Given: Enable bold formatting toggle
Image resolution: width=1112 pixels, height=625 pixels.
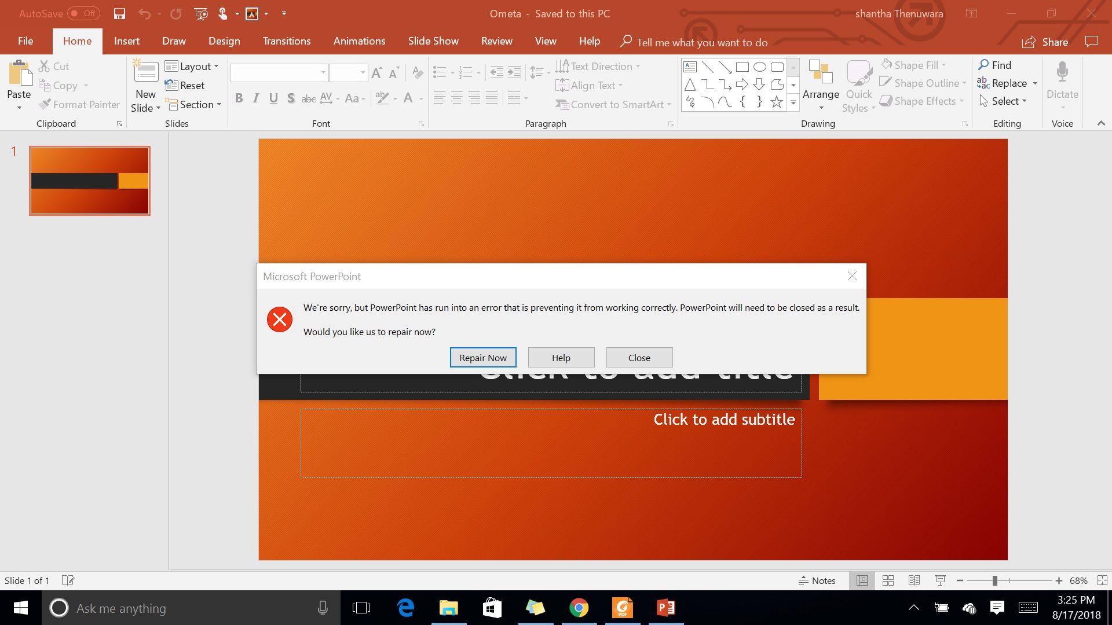Looking at the screenshot, I should tap(239, 98).
